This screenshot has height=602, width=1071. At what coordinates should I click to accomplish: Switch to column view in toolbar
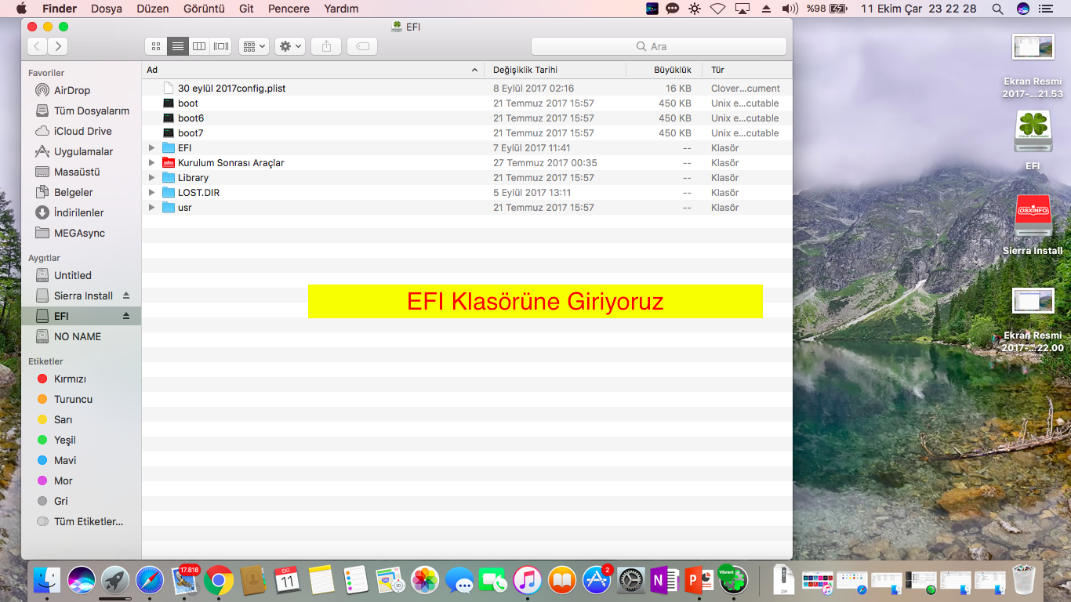(199, 46)
